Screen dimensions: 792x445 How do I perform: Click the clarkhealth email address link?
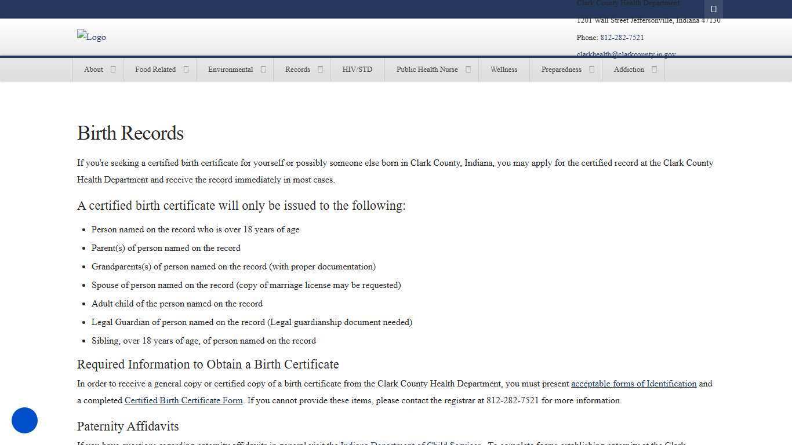tap(626, 54)
